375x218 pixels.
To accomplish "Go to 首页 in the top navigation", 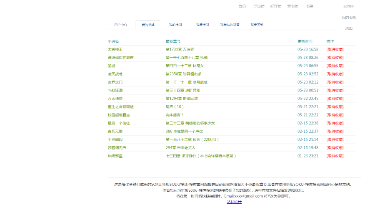I will tap(242, 6).
